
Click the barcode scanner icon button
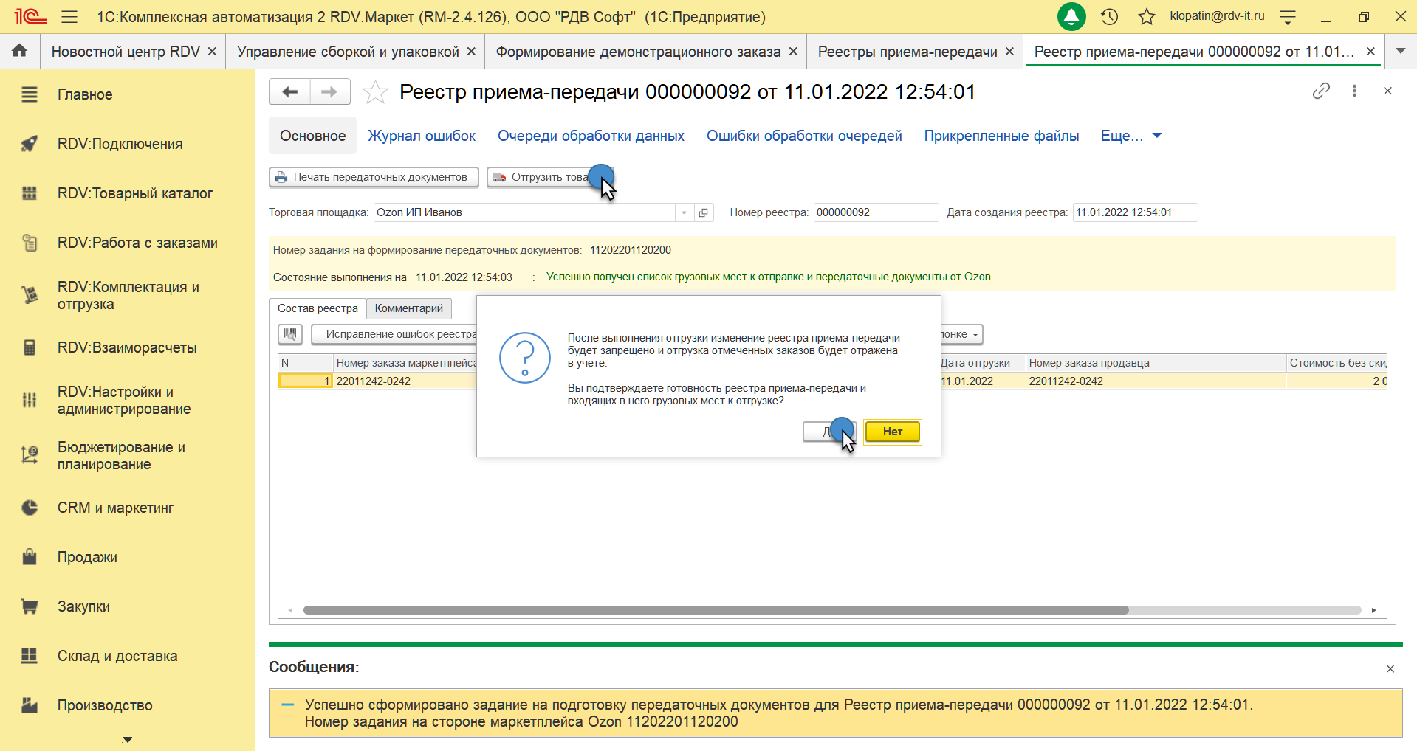pos(290,334)
